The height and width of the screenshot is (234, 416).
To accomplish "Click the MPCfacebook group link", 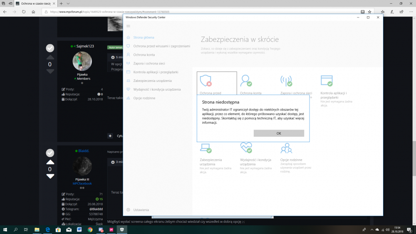I will (x=82, y=183).
